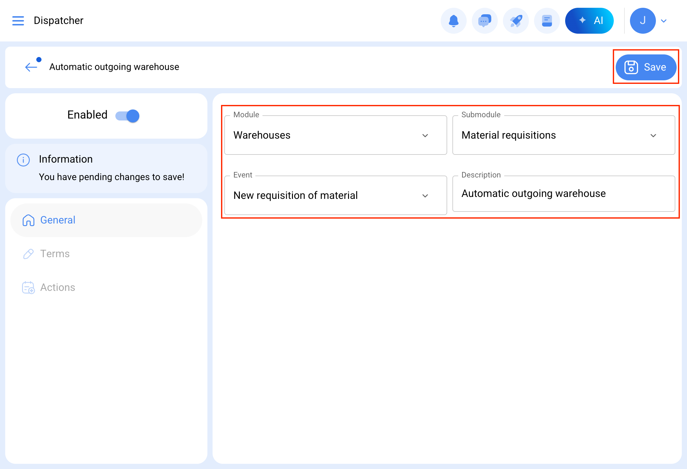Open the chat messages icon
Viewport: 687px width, 469px height.
point(485,21)
